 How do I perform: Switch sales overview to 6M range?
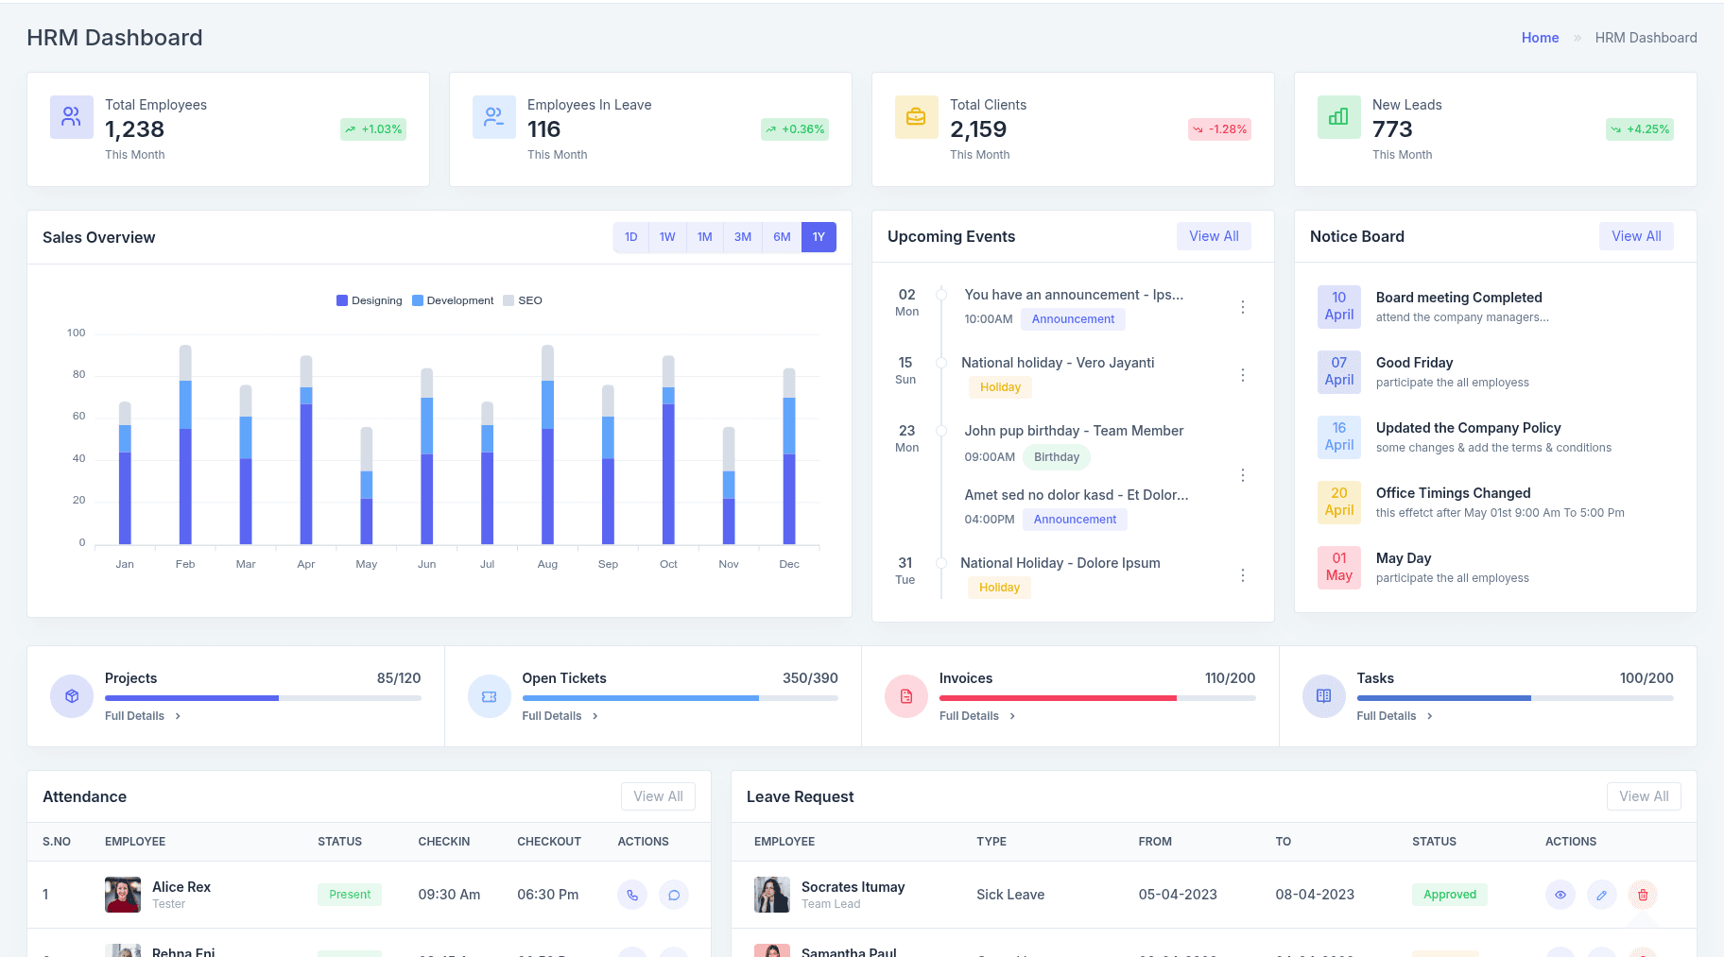point(782,237)
